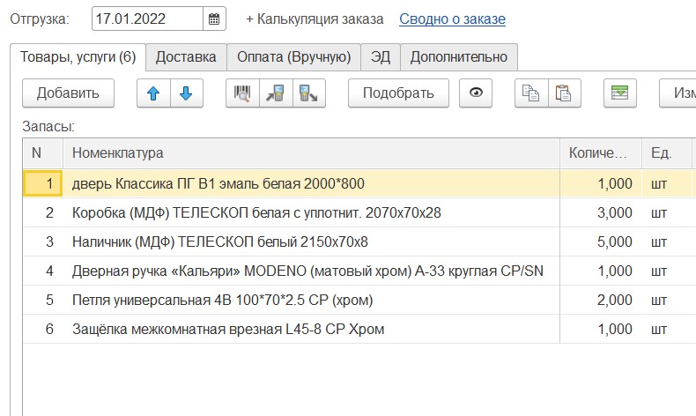Image resolution: width=696 pixels, height=416 pixels.
Task: Copy rows with the copy icon
Action: pyautogui.click(x=530, y=93)
